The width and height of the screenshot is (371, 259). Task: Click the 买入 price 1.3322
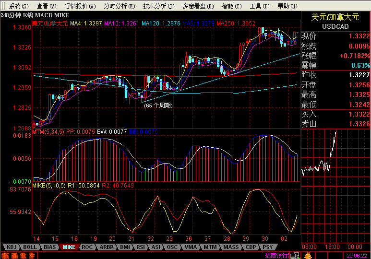(x=359, y=114)
